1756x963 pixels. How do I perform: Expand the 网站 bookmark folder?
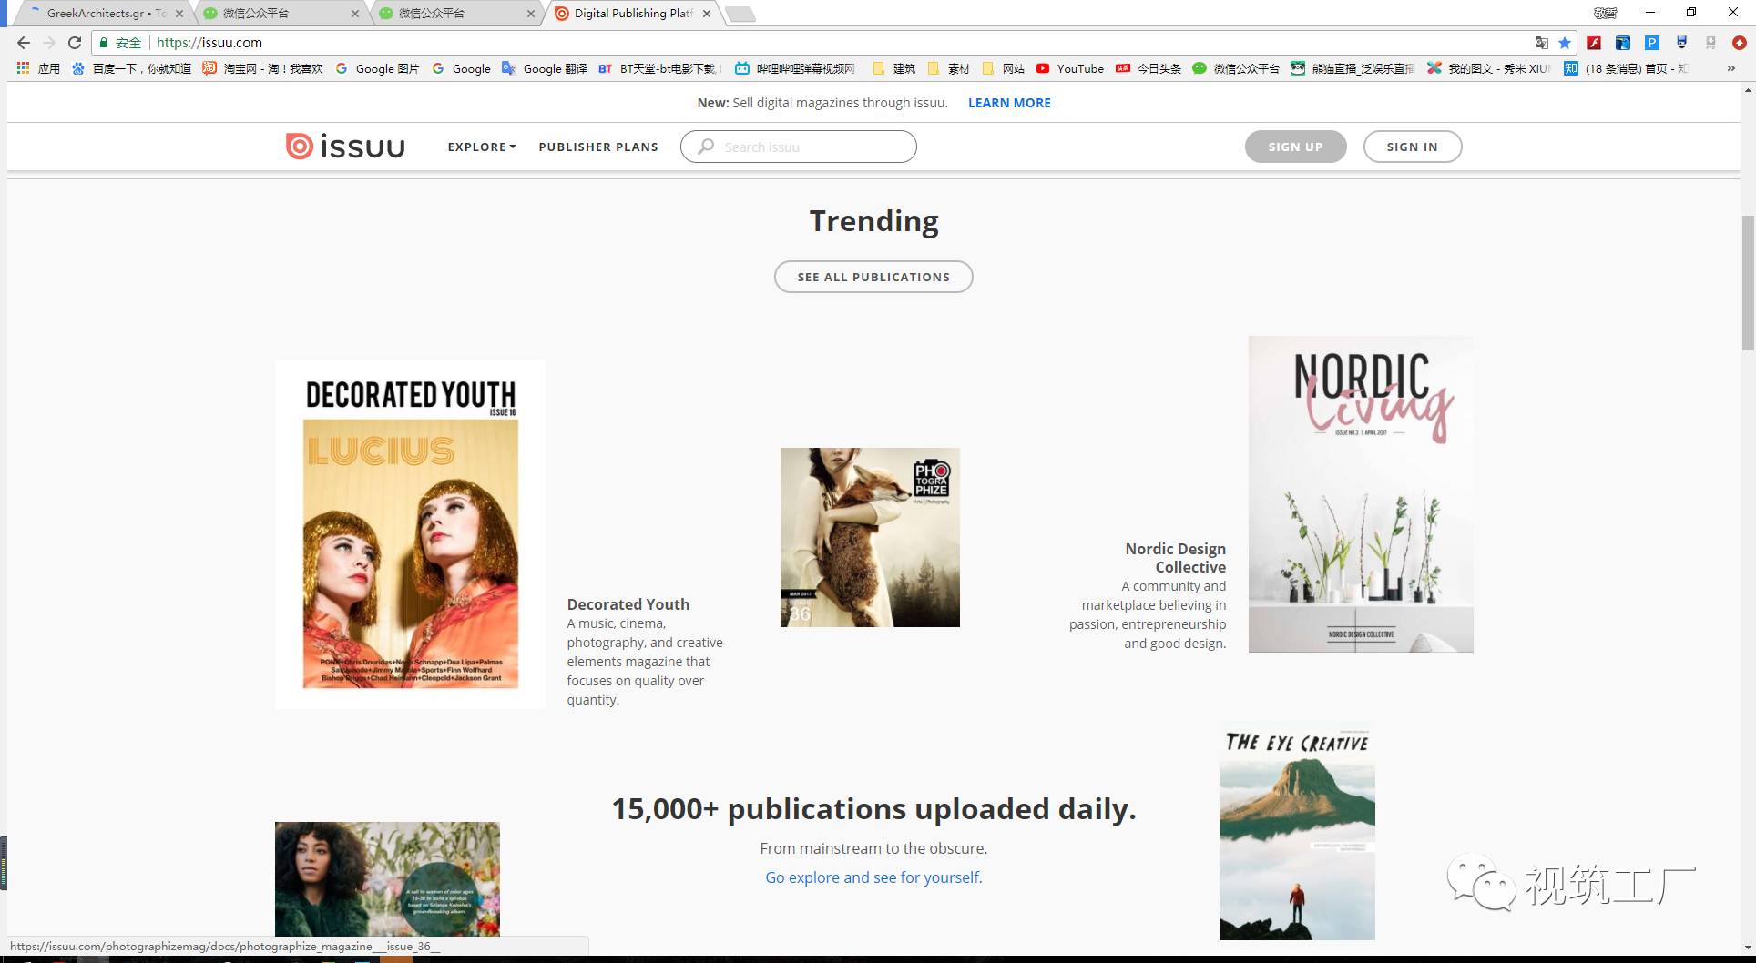(1003, 68)
